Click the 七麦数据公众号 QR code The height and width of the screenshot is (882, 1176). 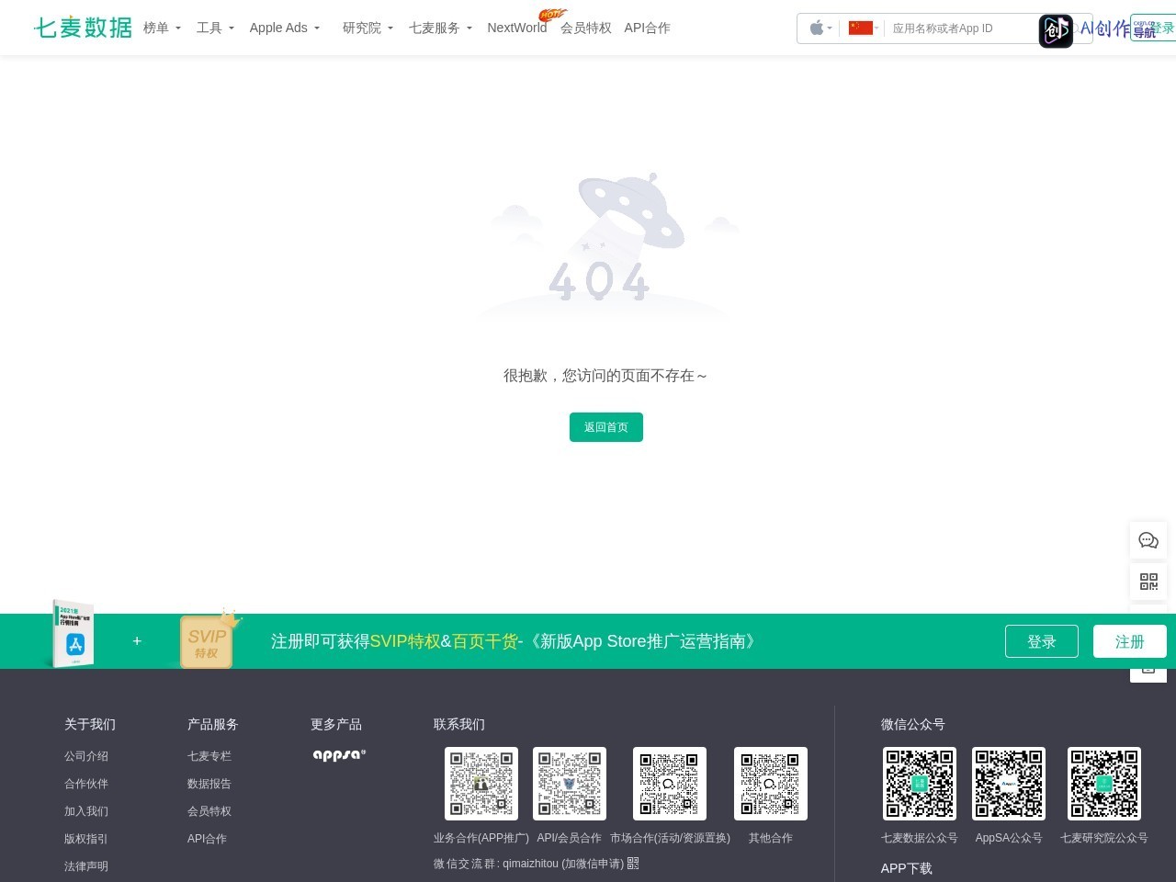point(920,784)
